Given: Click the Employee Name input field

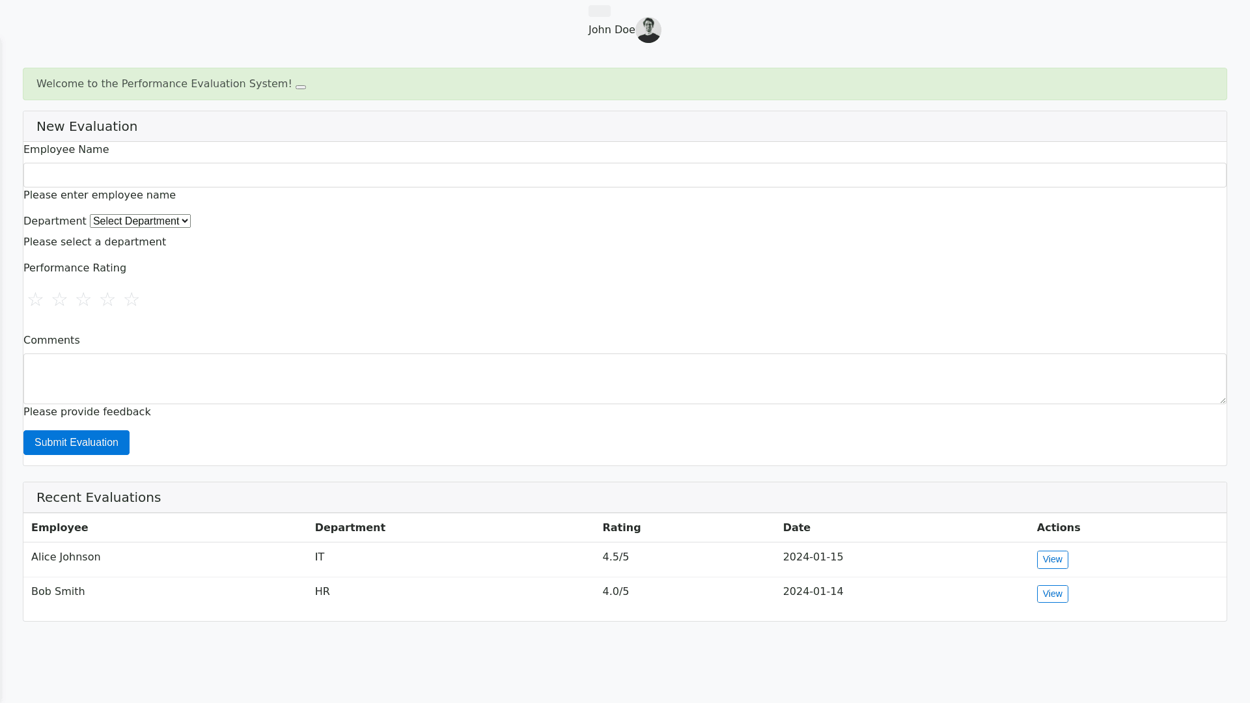Looking at the screenshot, I should click(624, 175).
